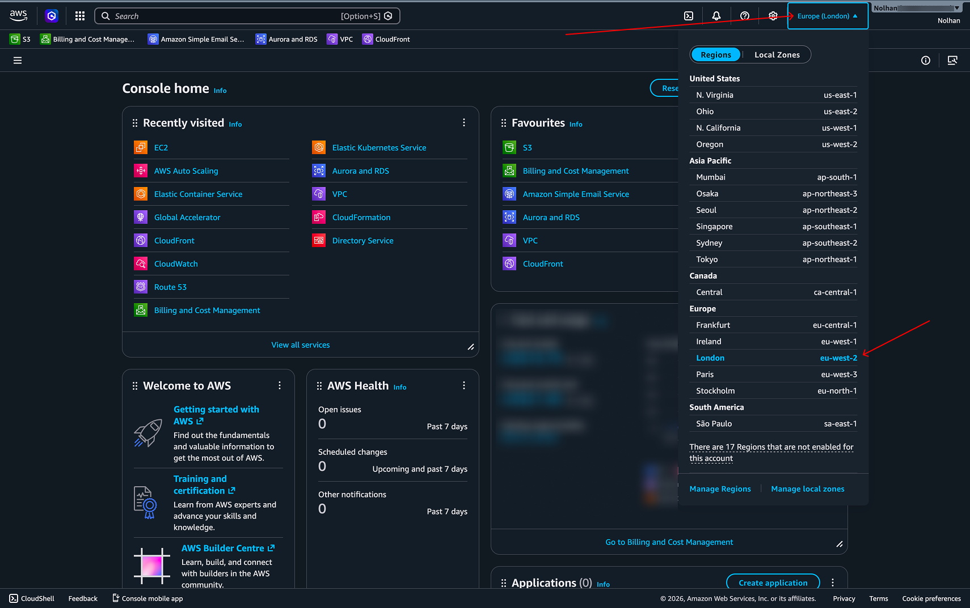Click the Create application button

pyautogui.click(x=773, y=583)
